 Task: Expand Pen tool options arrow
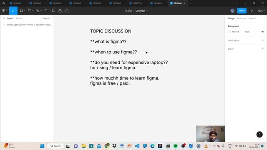click(41, 11)
